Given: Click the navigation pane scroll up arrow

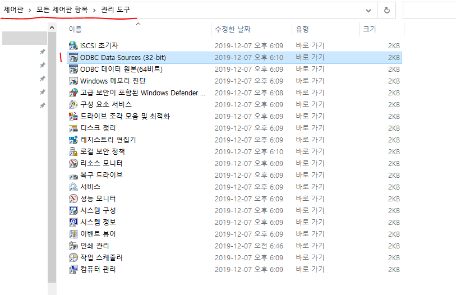Looking at the screenshot, I should click(x=52, y=27).
